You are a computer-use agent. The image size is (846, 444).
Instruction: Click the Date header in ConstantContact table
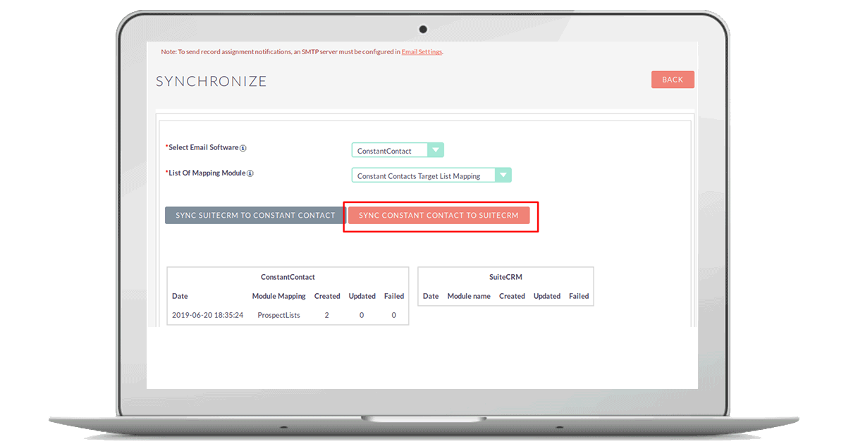click(180, 296)
